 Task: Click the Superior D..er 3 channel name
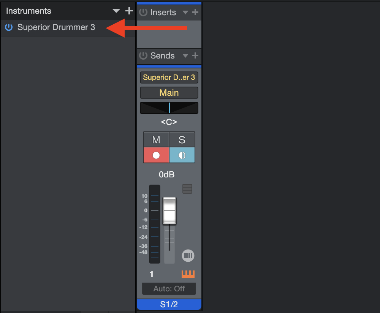(x=169, y=77)
